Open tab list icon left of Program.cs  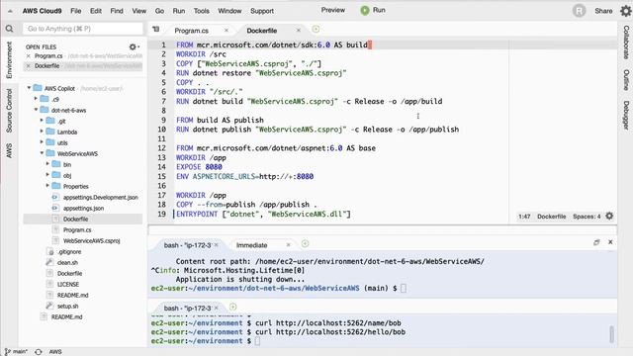coord(156,29)
